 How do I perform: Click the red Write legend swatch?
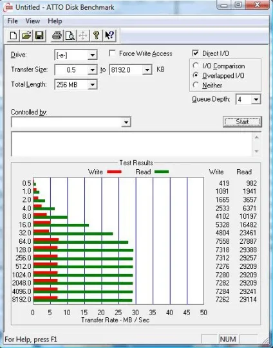pyautogui.click(x=114, y=172)
